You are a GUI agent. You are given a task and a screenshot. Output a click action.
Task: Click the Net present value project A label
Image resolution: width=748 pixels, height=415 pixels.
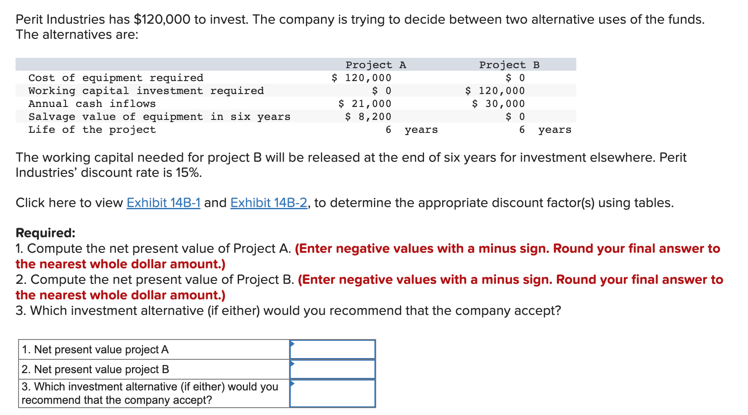point(96,349)
